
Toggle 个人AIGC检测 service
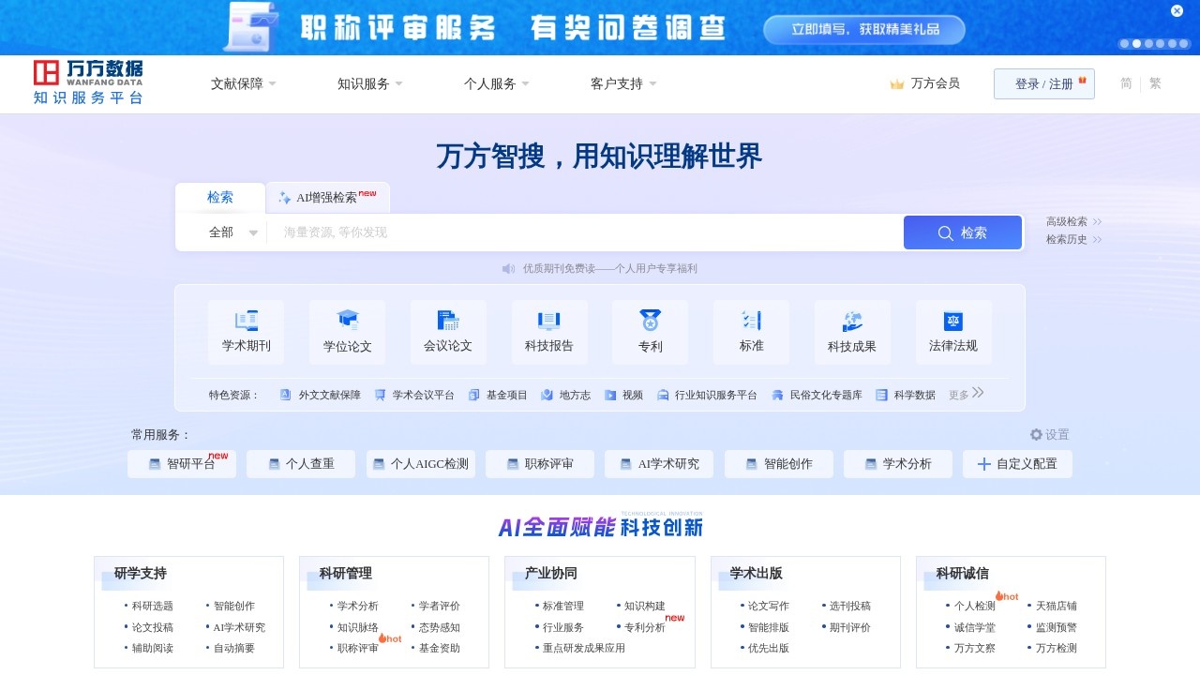[420, 463]
